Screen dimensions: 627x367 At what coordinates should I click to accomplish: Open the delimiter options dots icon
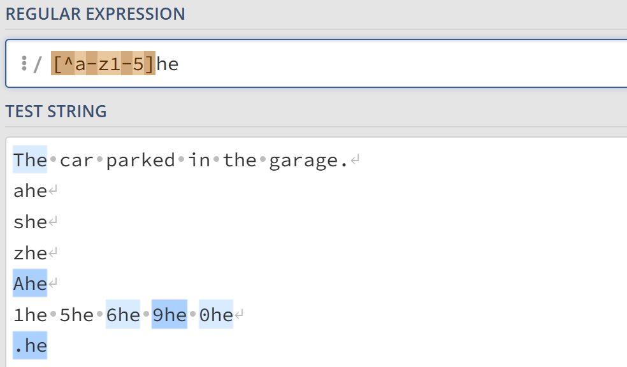pos(24,64)
